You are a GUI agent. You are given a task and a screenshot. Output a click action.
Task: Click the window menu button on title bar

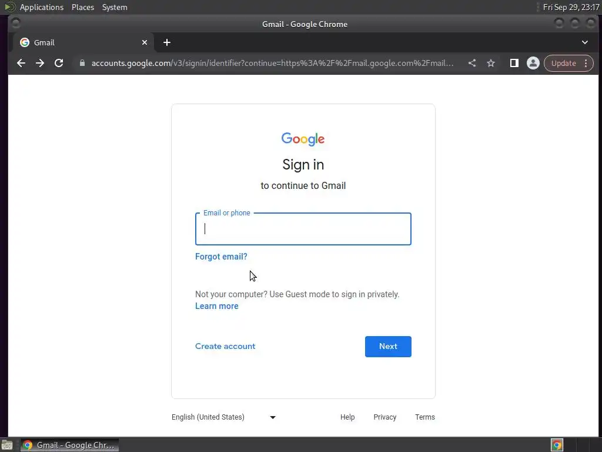coord(16,24)
